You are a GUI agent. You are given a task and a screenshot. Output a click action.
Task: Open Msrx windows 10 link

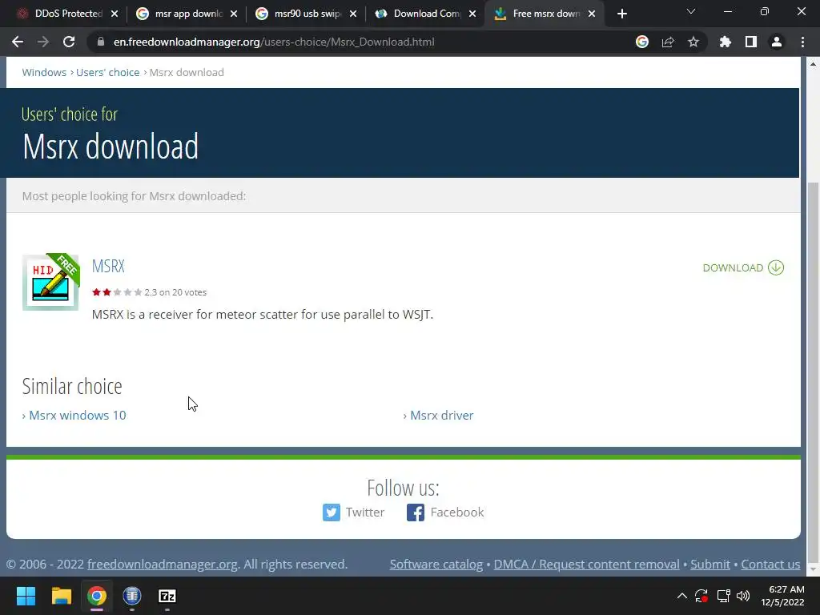pyautogui.click(x=78, y=416)
